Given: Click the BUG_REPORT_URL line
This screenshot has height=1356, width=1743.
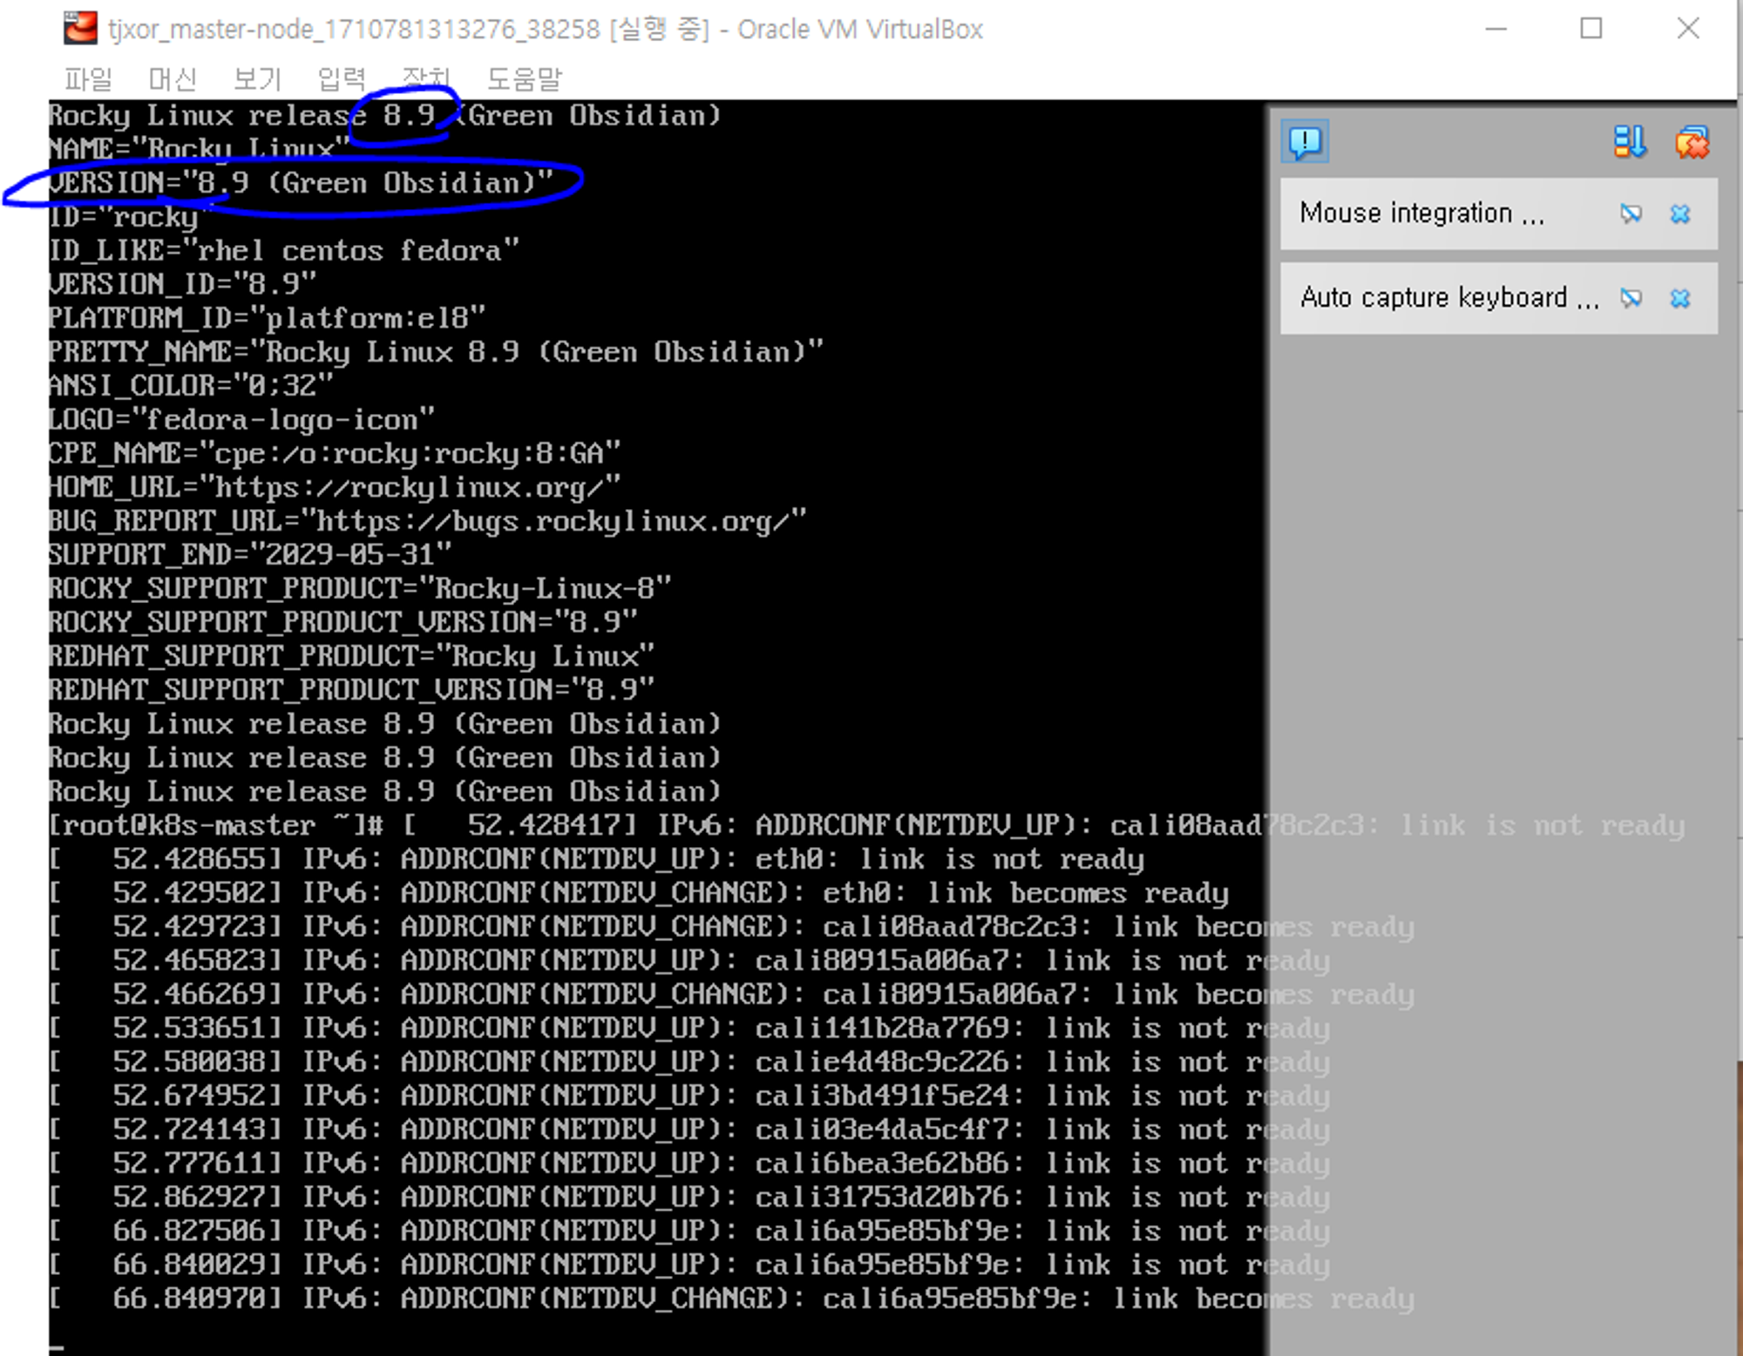Looking at the screenshot, I should (x=427, y=521).
